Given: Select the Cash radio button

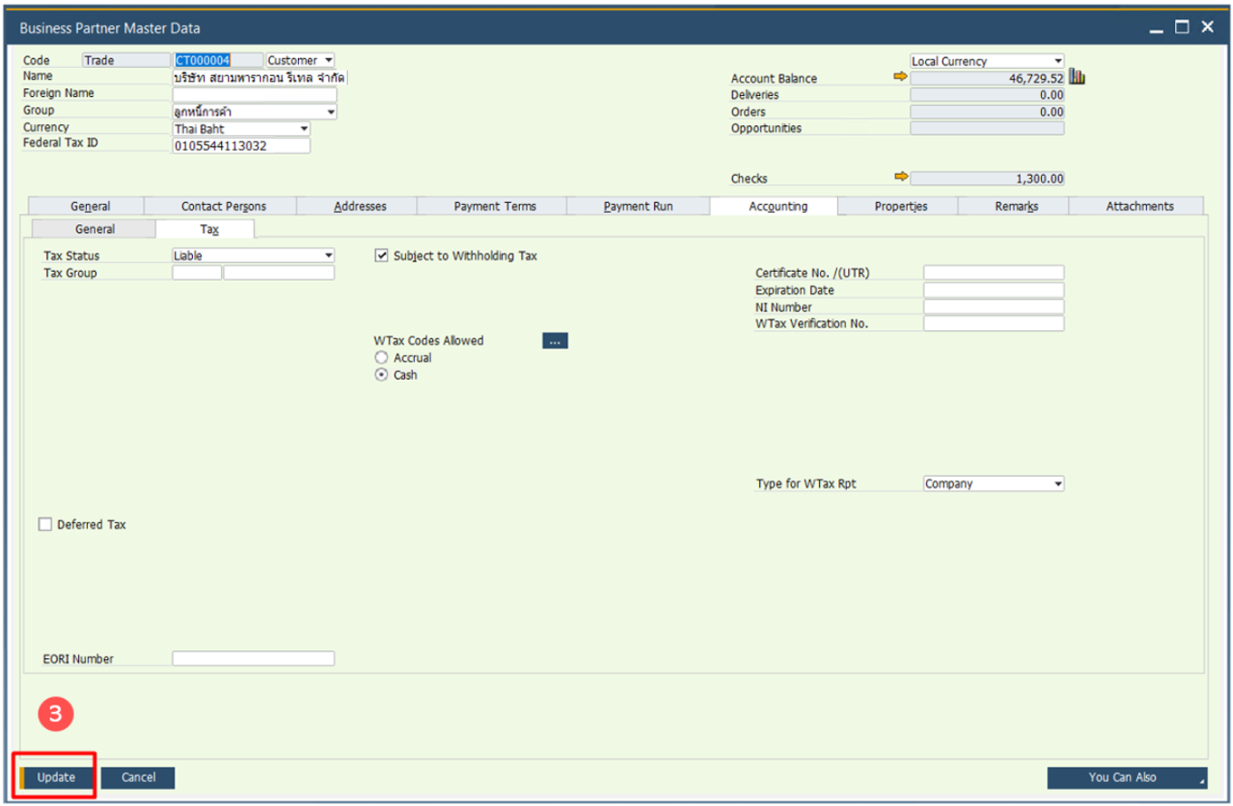Looking at the screenshot, I should tap(381, 374).
